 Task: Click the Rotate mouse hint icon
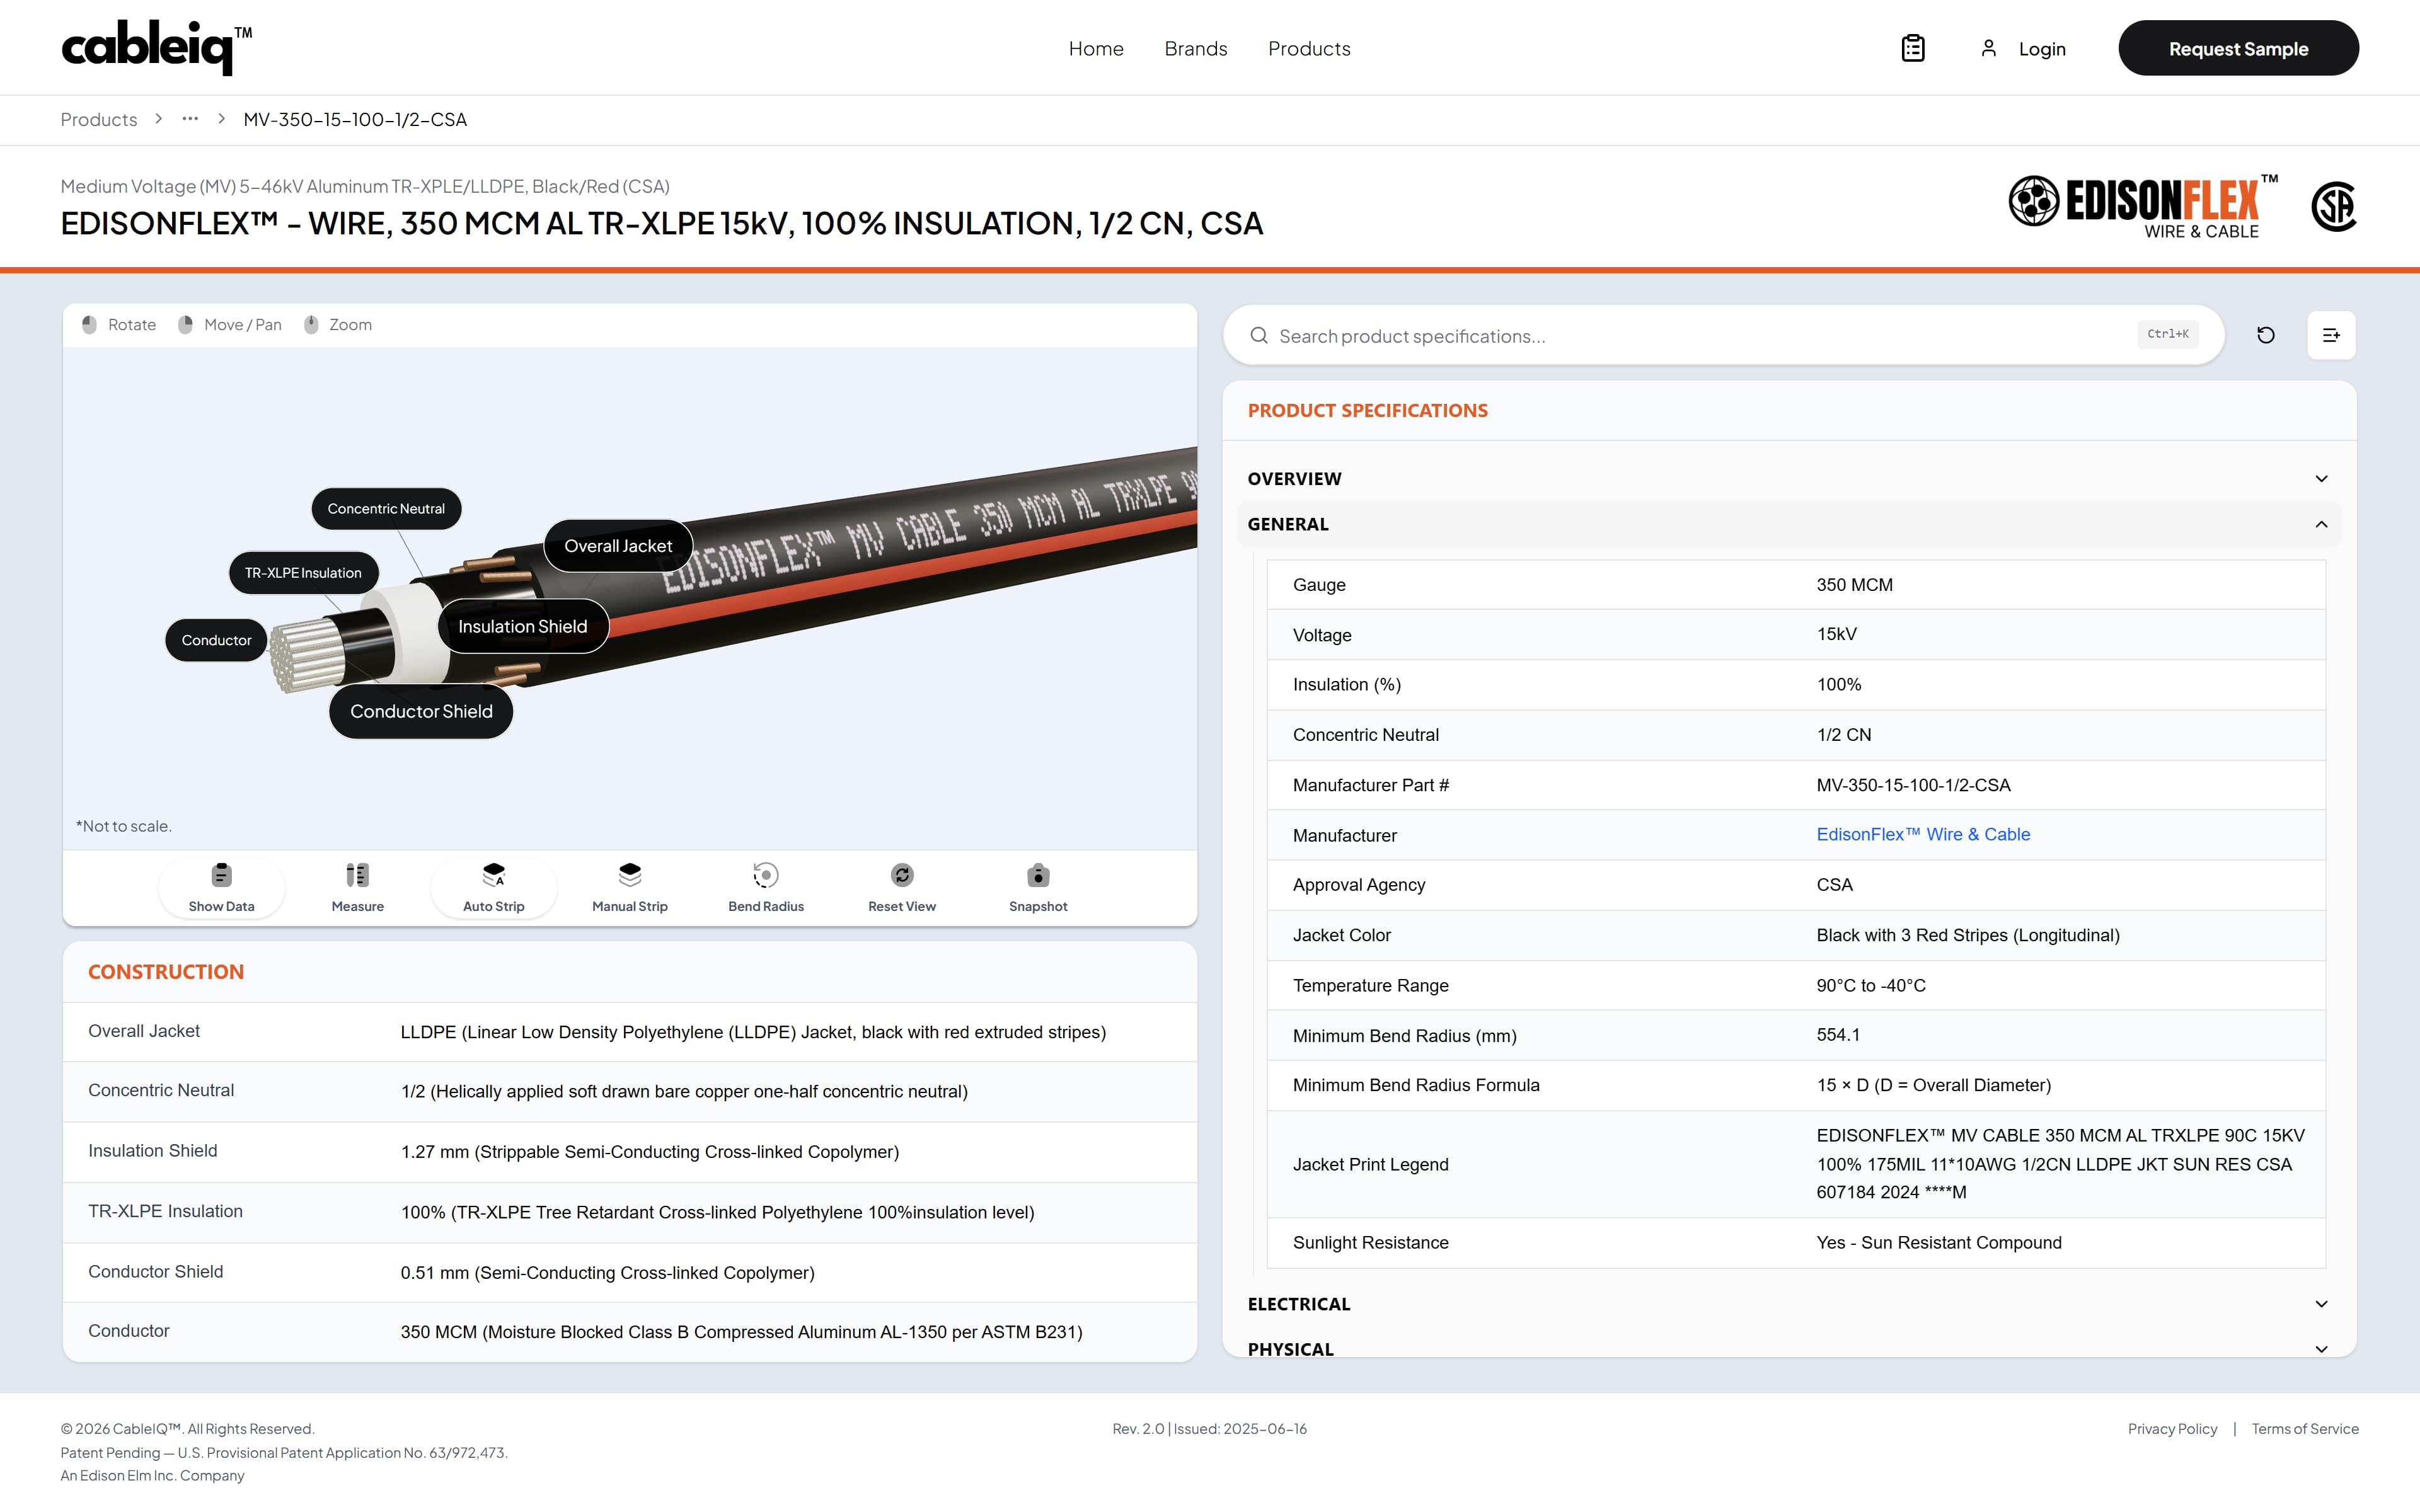tap(89, 325)
